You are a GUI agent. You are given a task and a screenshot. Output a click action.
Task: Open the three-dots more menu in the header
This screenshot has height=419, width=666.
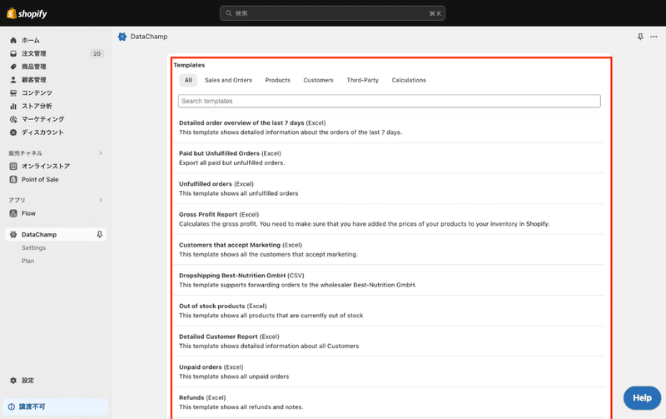(654, 37)
